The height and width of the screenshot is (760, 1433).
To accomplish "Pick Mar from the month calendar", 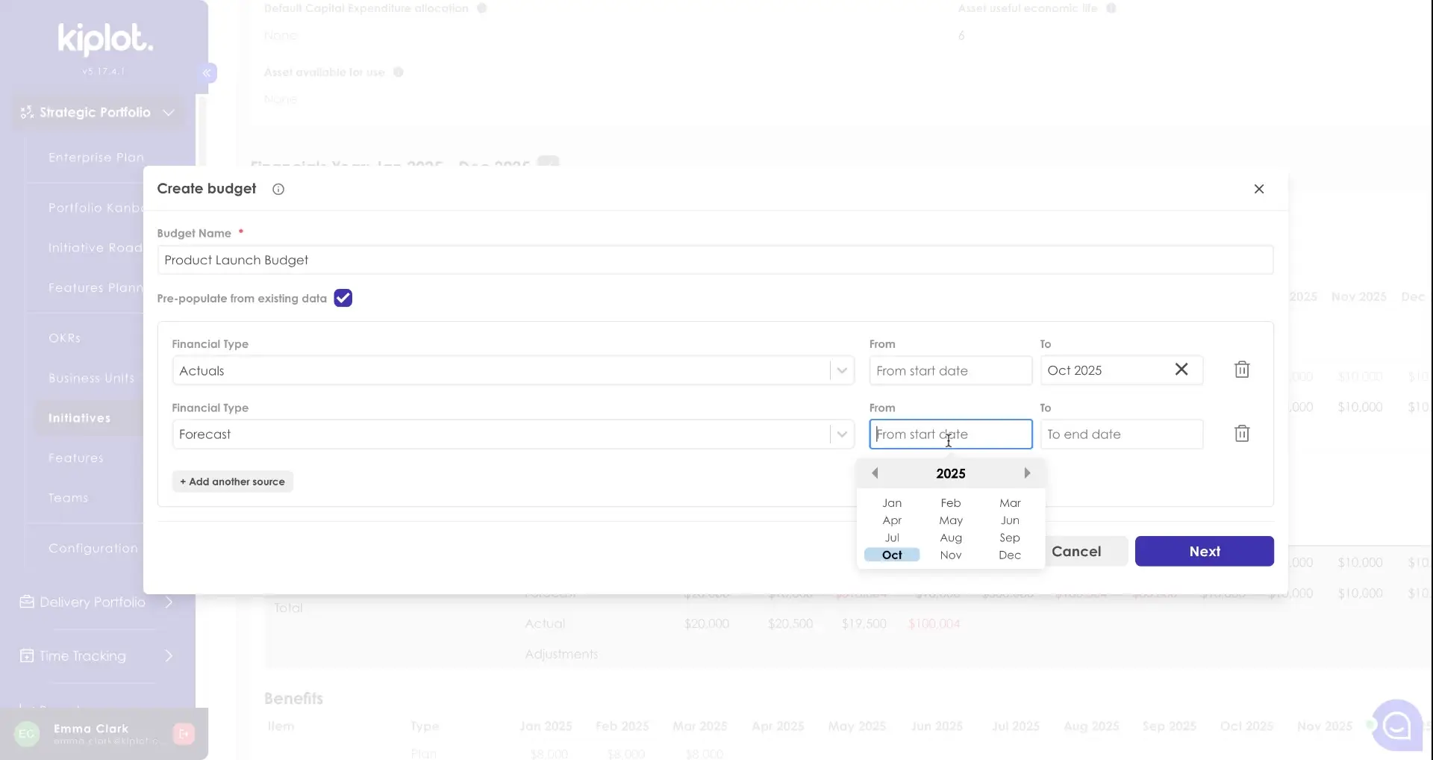I will point(1010,503).
